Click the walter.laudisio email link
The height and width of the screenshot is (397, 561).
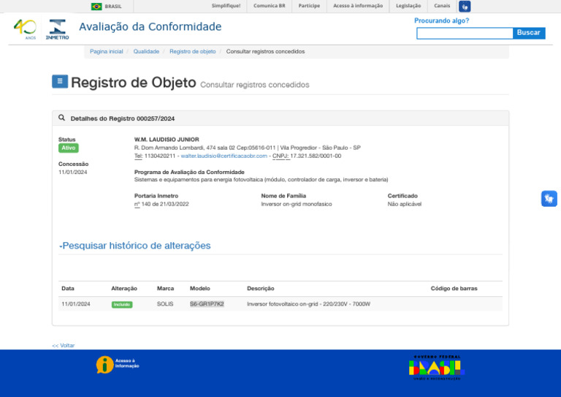pos(224,156)
